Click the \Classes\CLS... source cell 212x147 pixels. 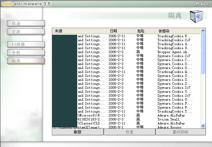point(91,123)
